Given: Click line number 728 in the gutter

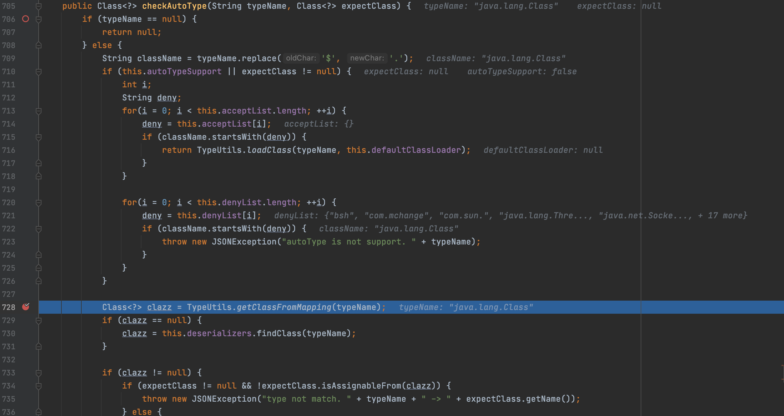Looking at the screenshot, I should (8, 307).
